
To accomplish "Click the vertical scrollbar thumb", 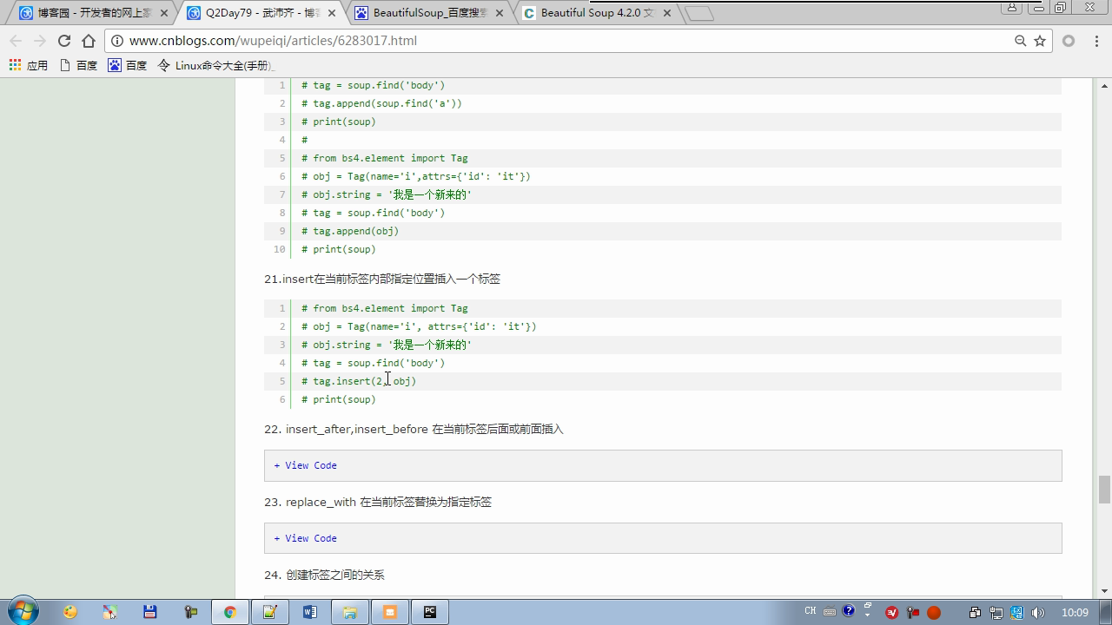I will point(1104,489).
